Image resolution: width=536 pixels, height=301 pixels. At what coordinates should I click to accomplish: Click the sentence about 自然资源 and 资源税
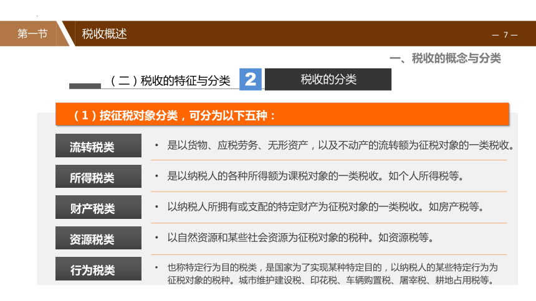click(300, 238)
